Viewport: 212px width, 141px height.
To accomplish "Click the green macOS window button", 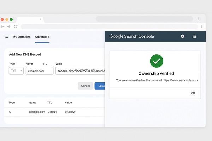I will 11,19.
